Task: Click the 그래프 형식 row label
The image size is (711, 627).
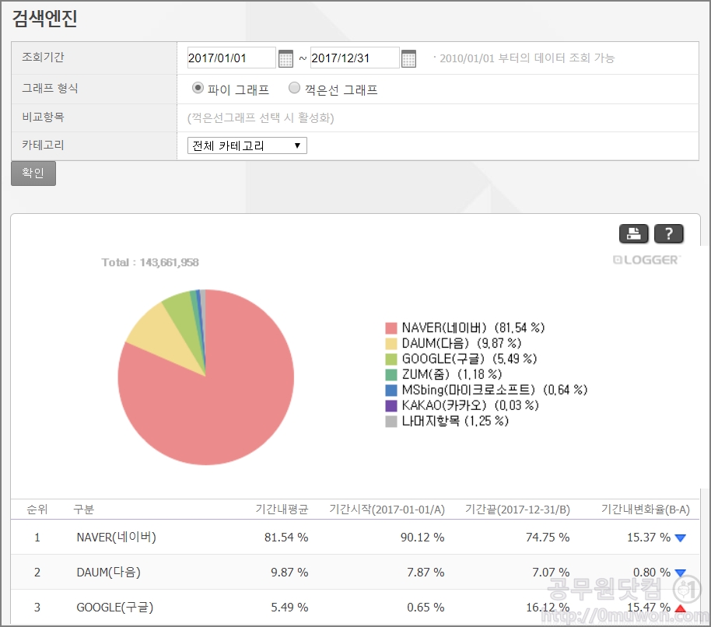Action: point(50,88)
